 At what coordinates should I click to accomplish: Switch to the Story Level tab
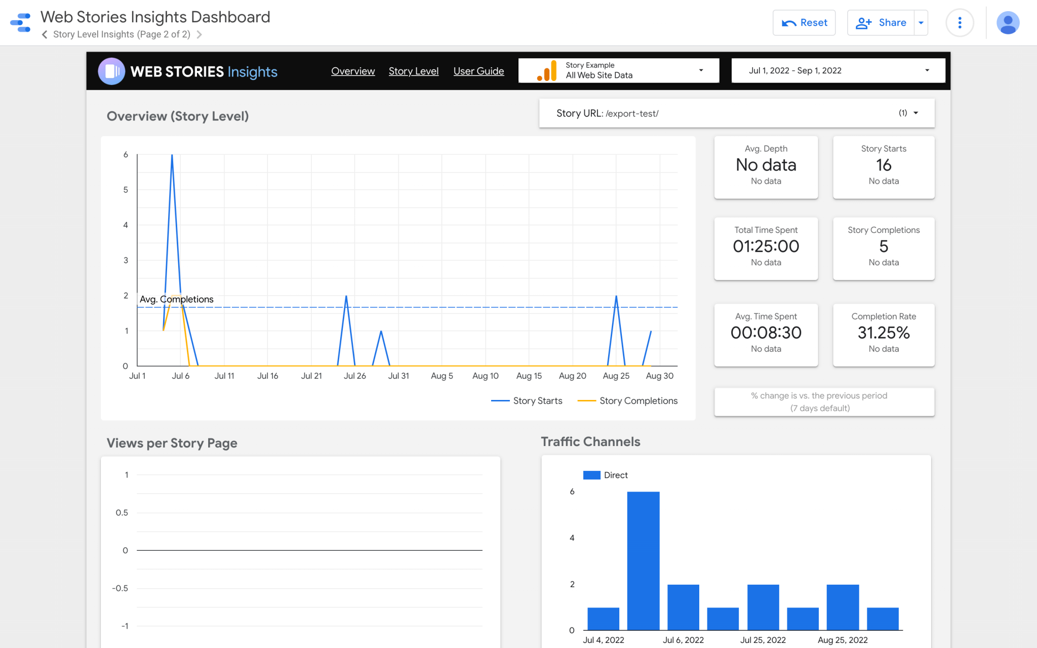[x=414, y=71]
